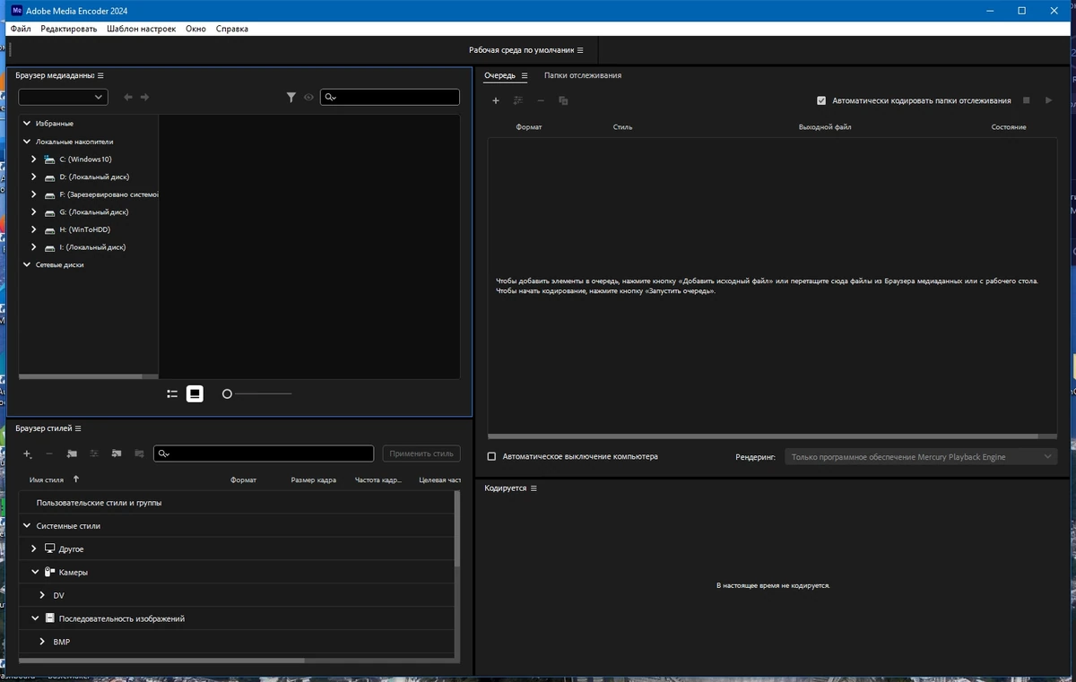Image resolution: width=1076 pixels, height=682 pixels.
Task: Collapse the Системные стили group
Action: pos(27,526)
